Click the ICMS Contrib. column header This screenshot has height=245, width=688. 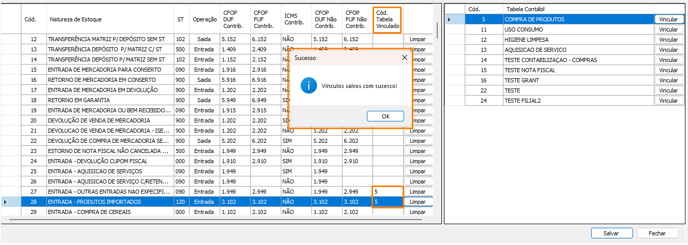(x=296, y=19)
